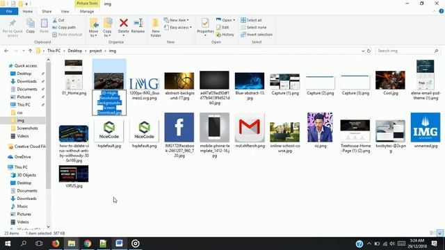Screen dimensions: 445x250
Task: Click the ribbon Help question mark icon
Action: pyautogui.click(x=442, y=11)
